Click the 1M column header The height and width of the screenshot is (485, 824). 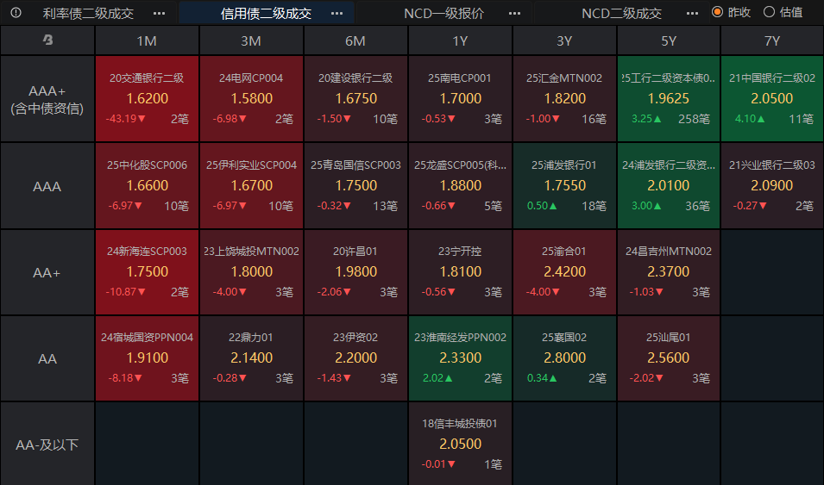click(x=147, y=40)
